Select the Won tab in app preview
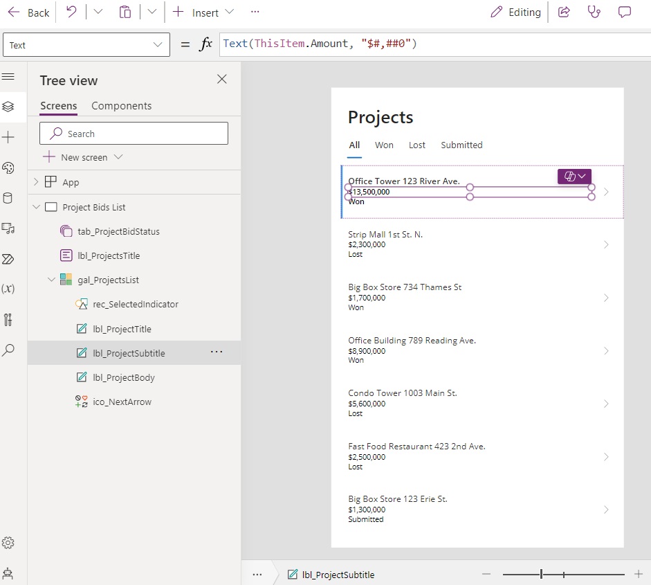 point(384,145)
